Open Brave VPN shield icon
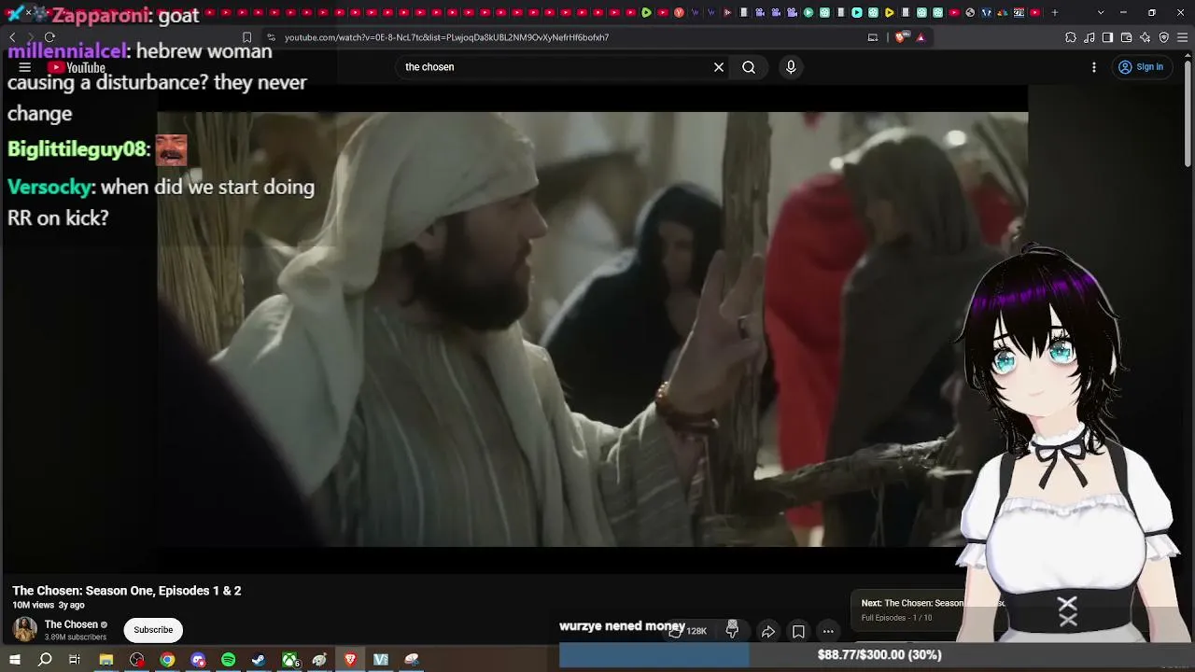The width and height of the screenshot is (1195, 672). (1164, 37)
